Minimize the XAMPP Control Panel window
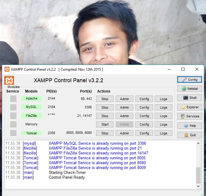Image resolution: width=206 pixels, height=196 pixels. pos(169,69)
